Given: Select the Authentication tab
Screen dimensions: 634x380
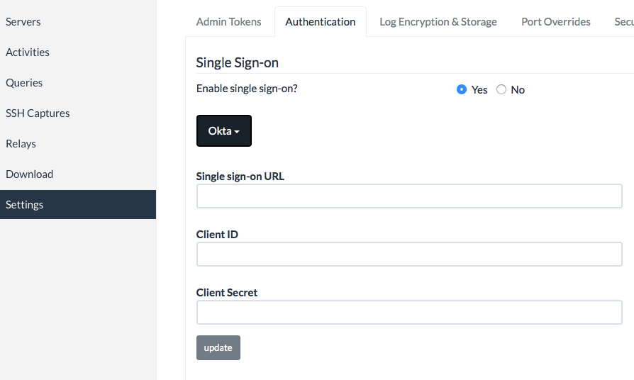Looking at the screenshot, I should pos(321,22).
